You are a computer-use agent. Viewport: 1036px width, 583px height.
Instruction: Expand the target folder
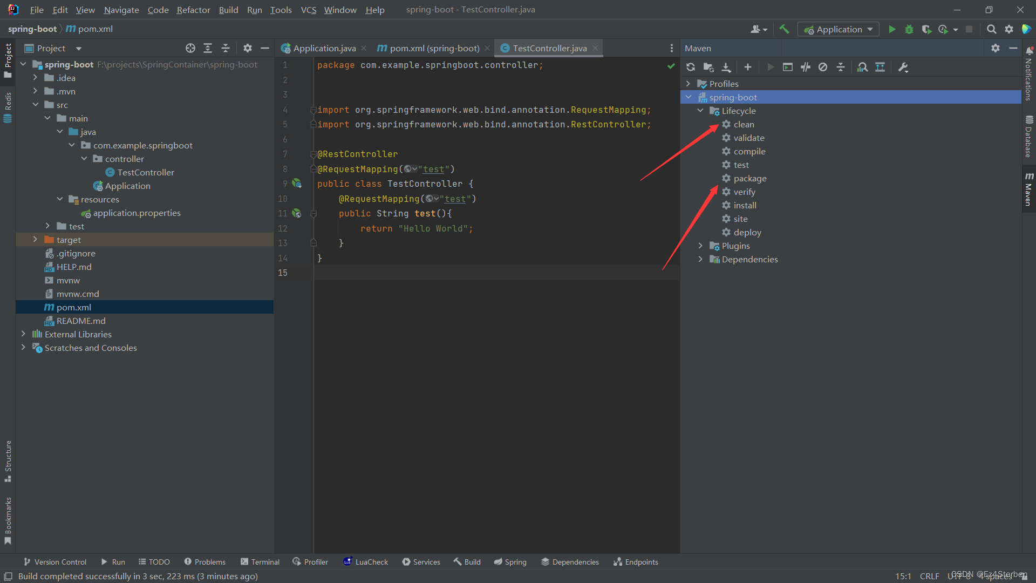point(35,239)
